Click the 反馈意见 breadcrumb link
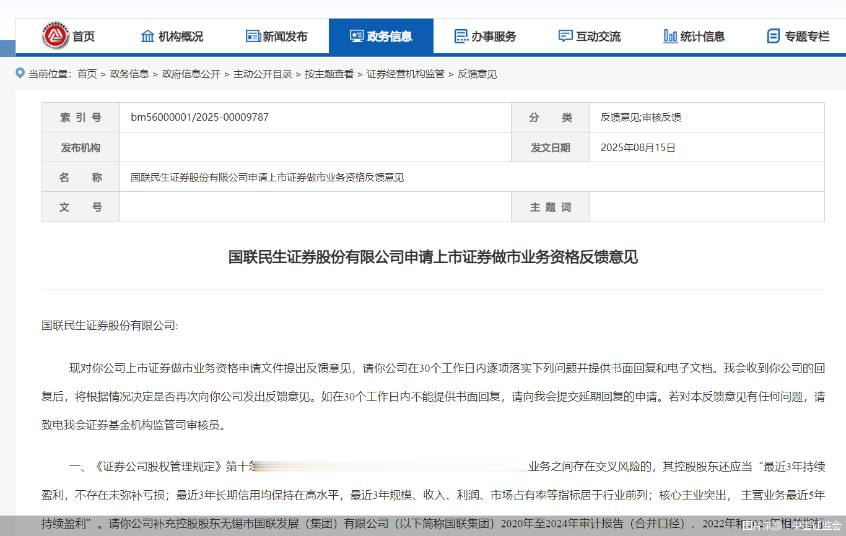846x536 pixels. pos(478,74)
